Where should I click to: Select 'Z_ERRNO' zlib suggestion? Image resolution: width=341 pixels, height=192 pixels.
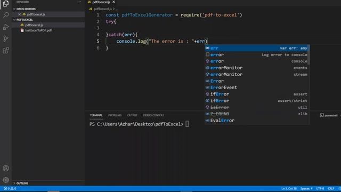[x=256, y=114]
